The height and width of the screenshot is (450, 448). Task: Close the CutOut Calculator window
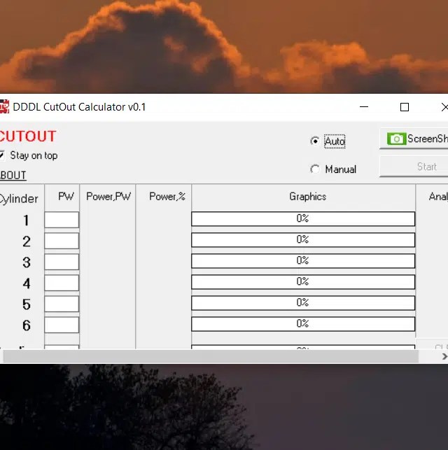[444, 107]
